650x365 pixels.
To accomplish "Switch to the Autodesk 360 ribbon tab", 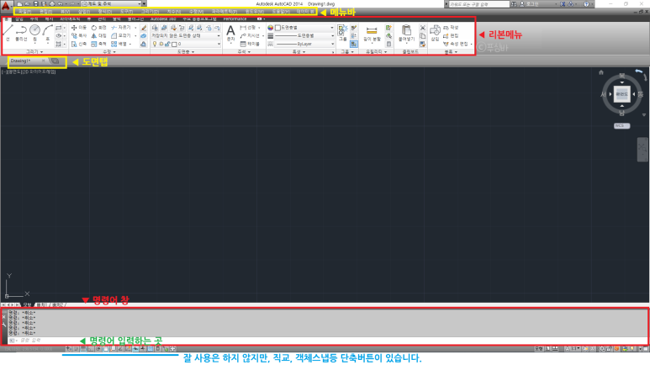I will [163, 19].
